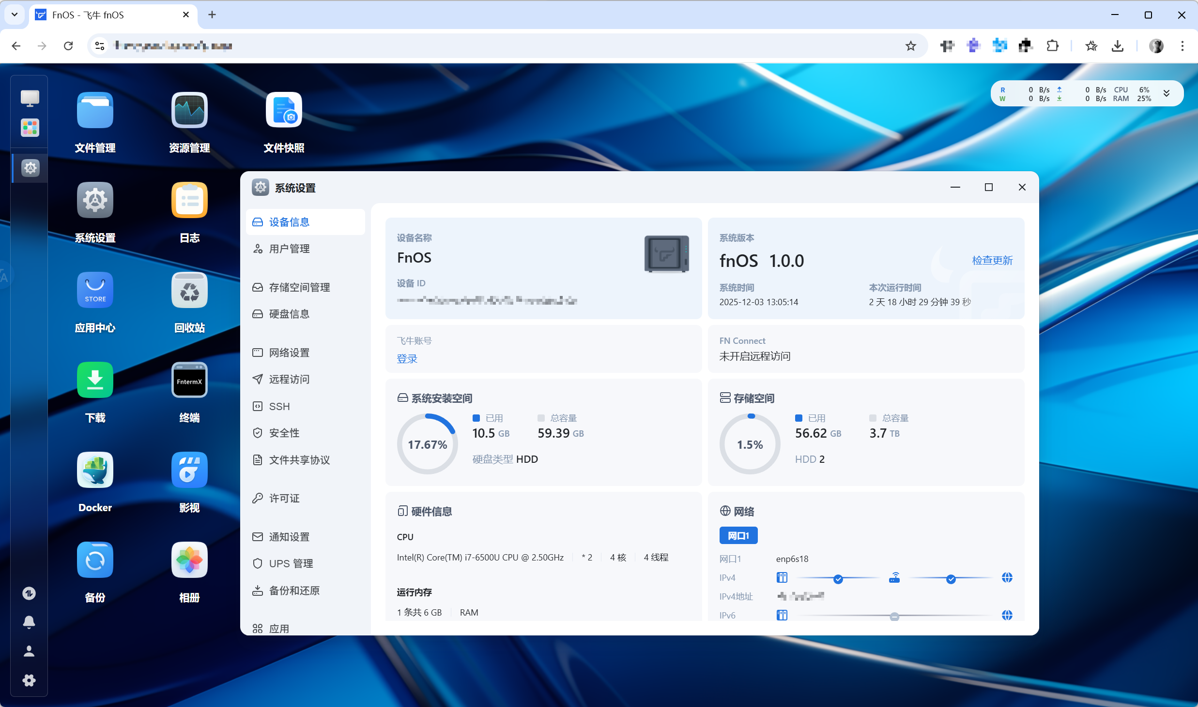
Task: Open the 影视 media app icon
Action: click(189, 471)
